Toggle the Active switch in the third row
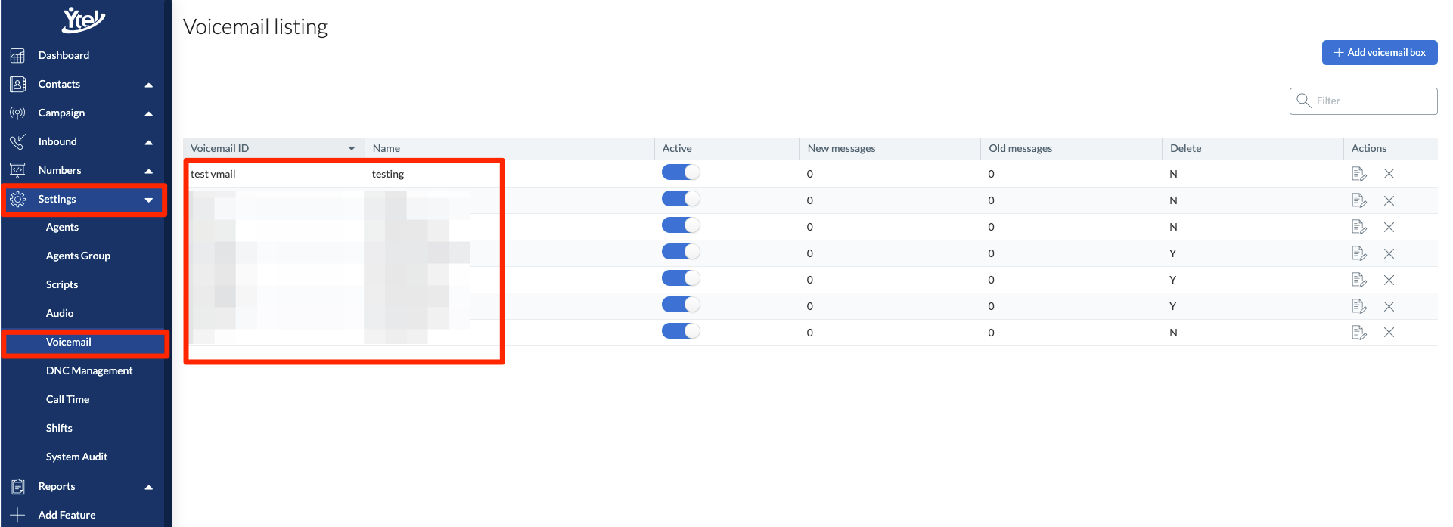This screenshot has height=527, width=1453. coord(681,225)
